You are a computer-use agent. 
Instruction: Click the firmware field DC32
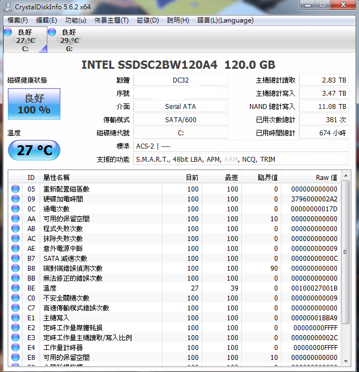pyautogui.click(x=181, y=80)
